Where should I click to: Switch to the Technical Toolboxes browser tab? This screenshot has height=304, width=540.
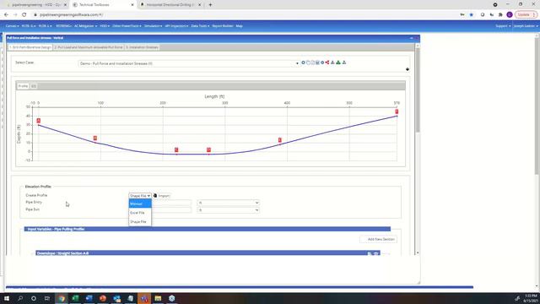[x=103, y=5]
